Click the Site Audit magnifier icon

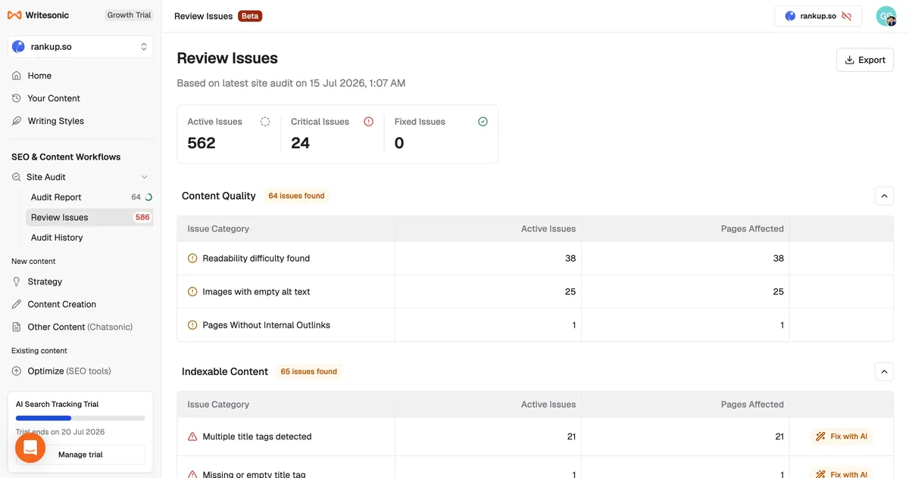pos(17,177)
